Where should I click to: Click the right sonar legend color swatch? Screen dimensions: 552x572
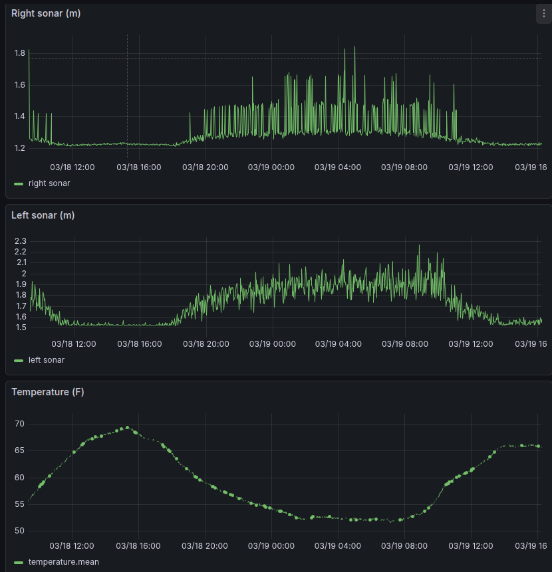pos(18,183)
